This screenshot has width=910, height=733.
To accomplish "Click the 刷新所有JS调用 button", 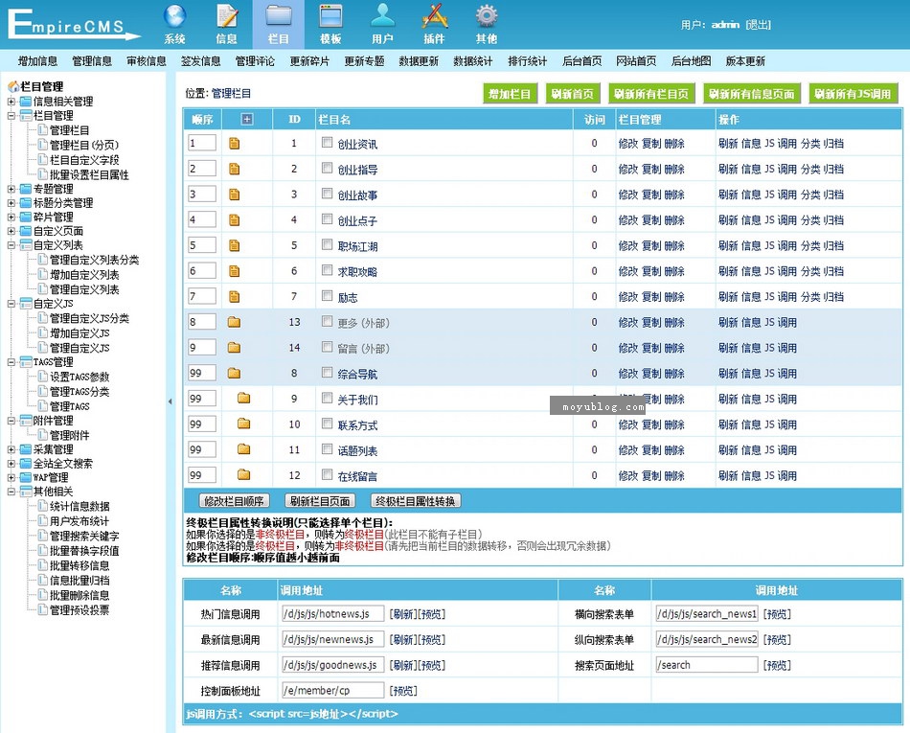I will [853, 94].
